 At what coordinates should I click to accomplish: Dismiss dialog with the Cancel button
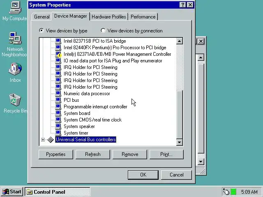click(x=176, y=175)
